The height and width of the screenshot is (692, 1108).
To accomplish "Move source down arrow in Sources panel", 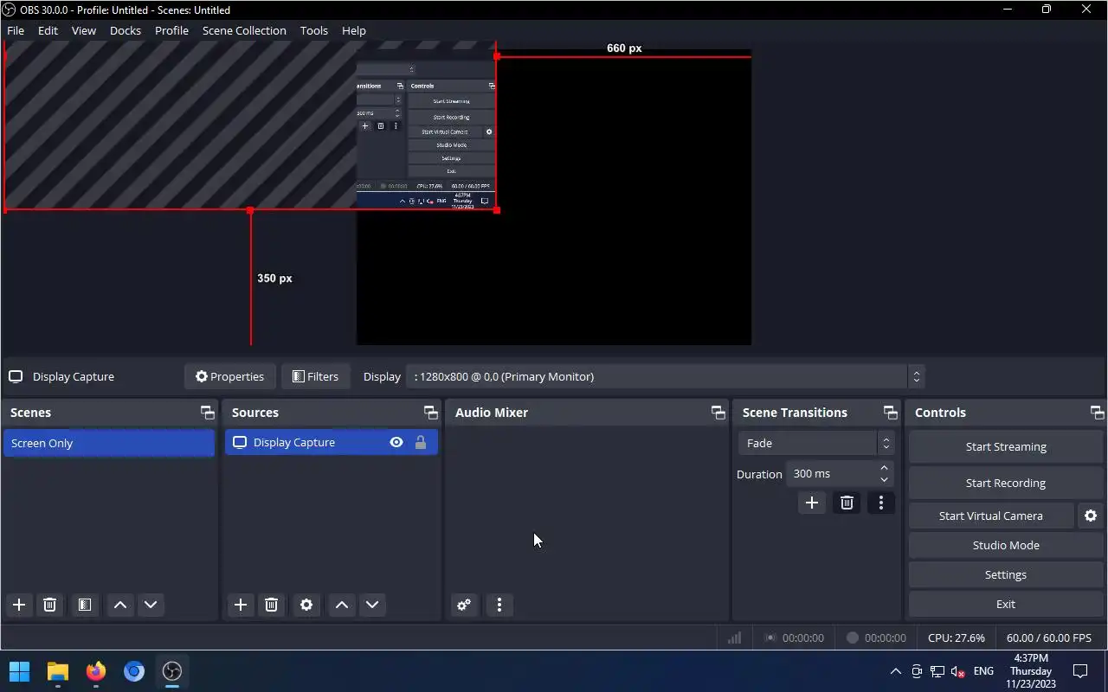I will coord(372,605).
